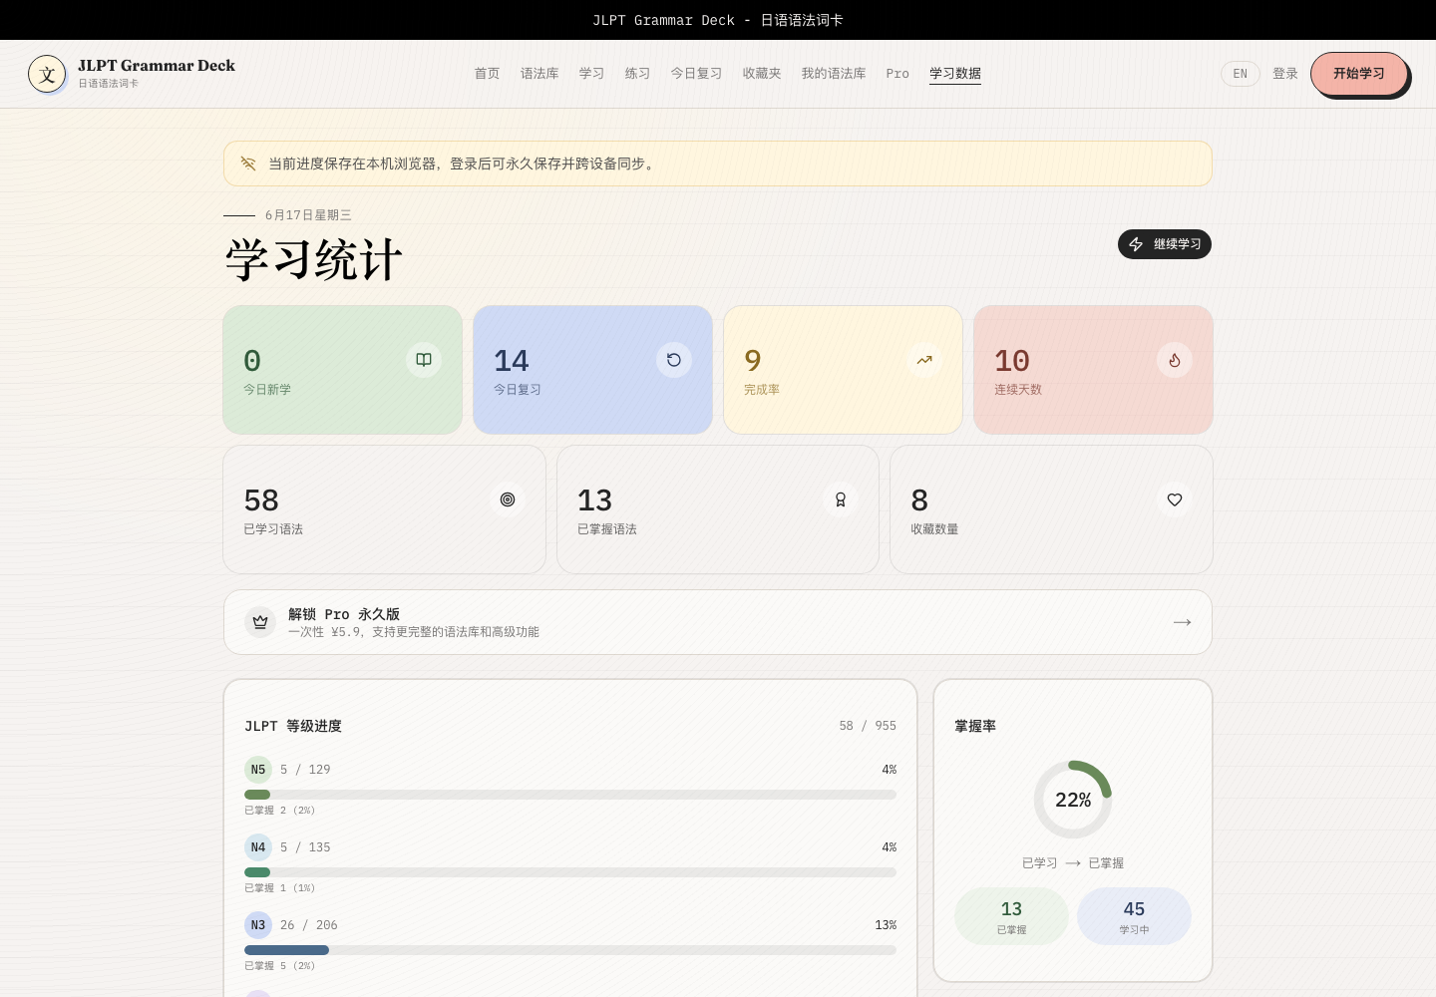Screen dimensions: 1436x997
Task: Click the 文 logo icon
Action: pyautogui.click(x=47, y=74)
